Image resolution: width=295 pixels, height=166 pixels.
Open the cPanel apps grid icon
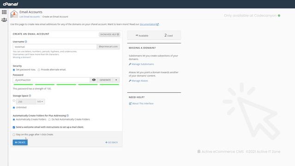tap(4, 12)
